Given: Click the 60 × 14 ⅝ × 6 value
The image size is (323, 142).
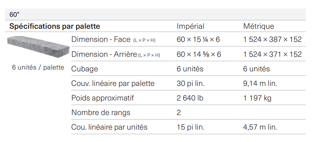Looking at the screenshot, I should pyautogui.click(x=199, y=54).
